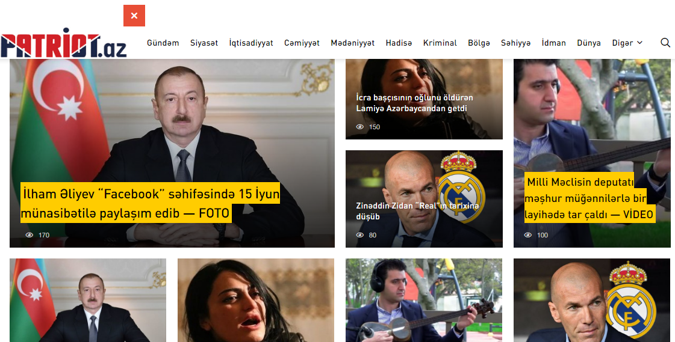Viewport: 675px width, 342px height.
Task: Open the Gündəm menu section
Action: tap(163, 43)
